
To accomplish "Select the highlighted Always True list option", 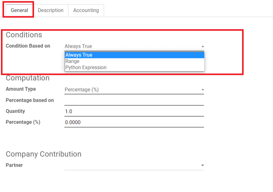I will click(x=134, y=55).
